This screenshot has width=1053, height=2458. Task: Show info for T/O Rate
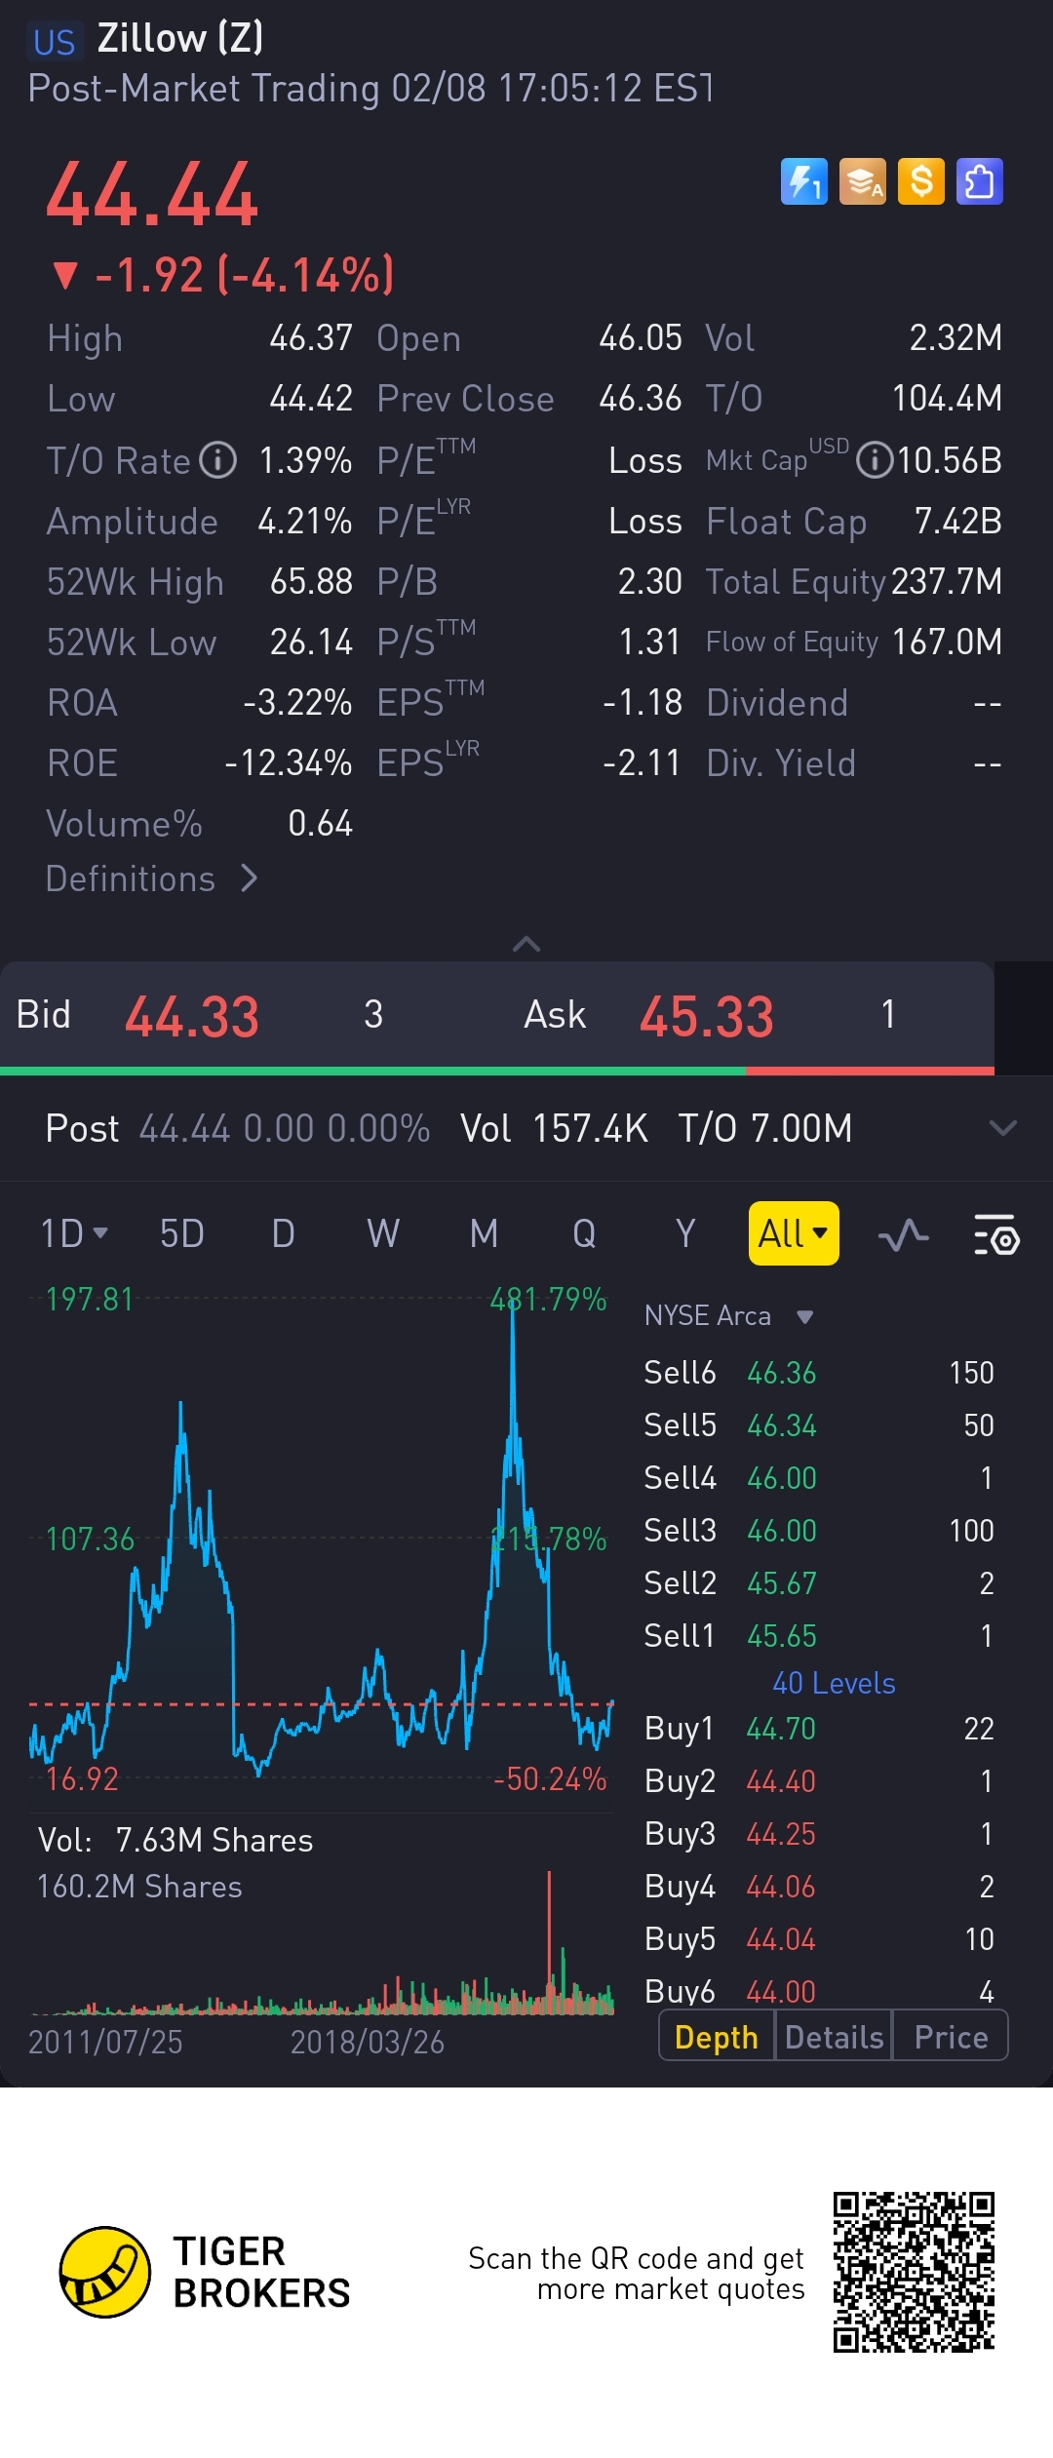pyautogui.click(x=218, y=460)
